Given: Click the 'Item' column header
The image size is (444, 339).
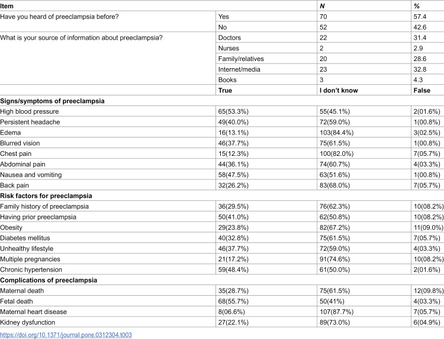Looking at the screenshot, I should coord(7,7).
